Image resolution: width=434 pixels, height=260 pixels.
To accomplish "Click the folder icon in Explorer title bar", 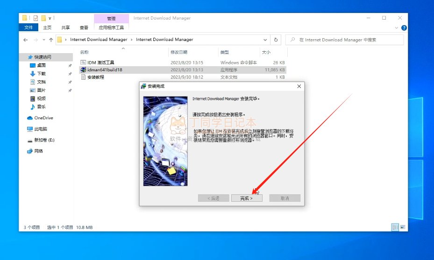I will 25,18.
